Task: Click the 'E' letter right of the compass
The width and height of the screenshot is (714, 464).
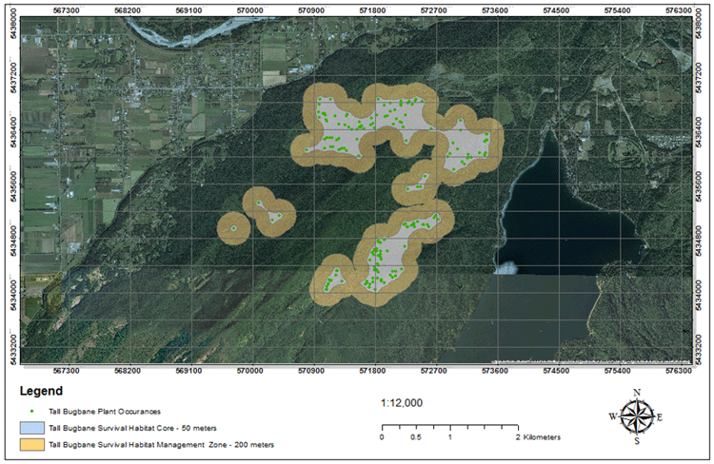Action: (x=661, y=416)
